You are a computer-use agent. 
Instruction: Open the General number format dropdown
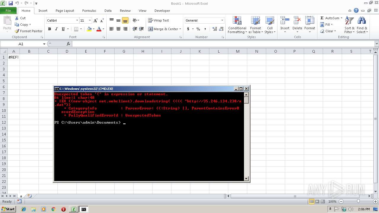[x=222, y=20]
